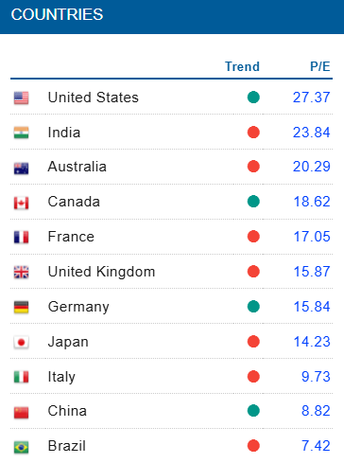This screenshot has width=344, height=463.
Task: Open the United States P/E value 27.37
Action: (312, 98)
